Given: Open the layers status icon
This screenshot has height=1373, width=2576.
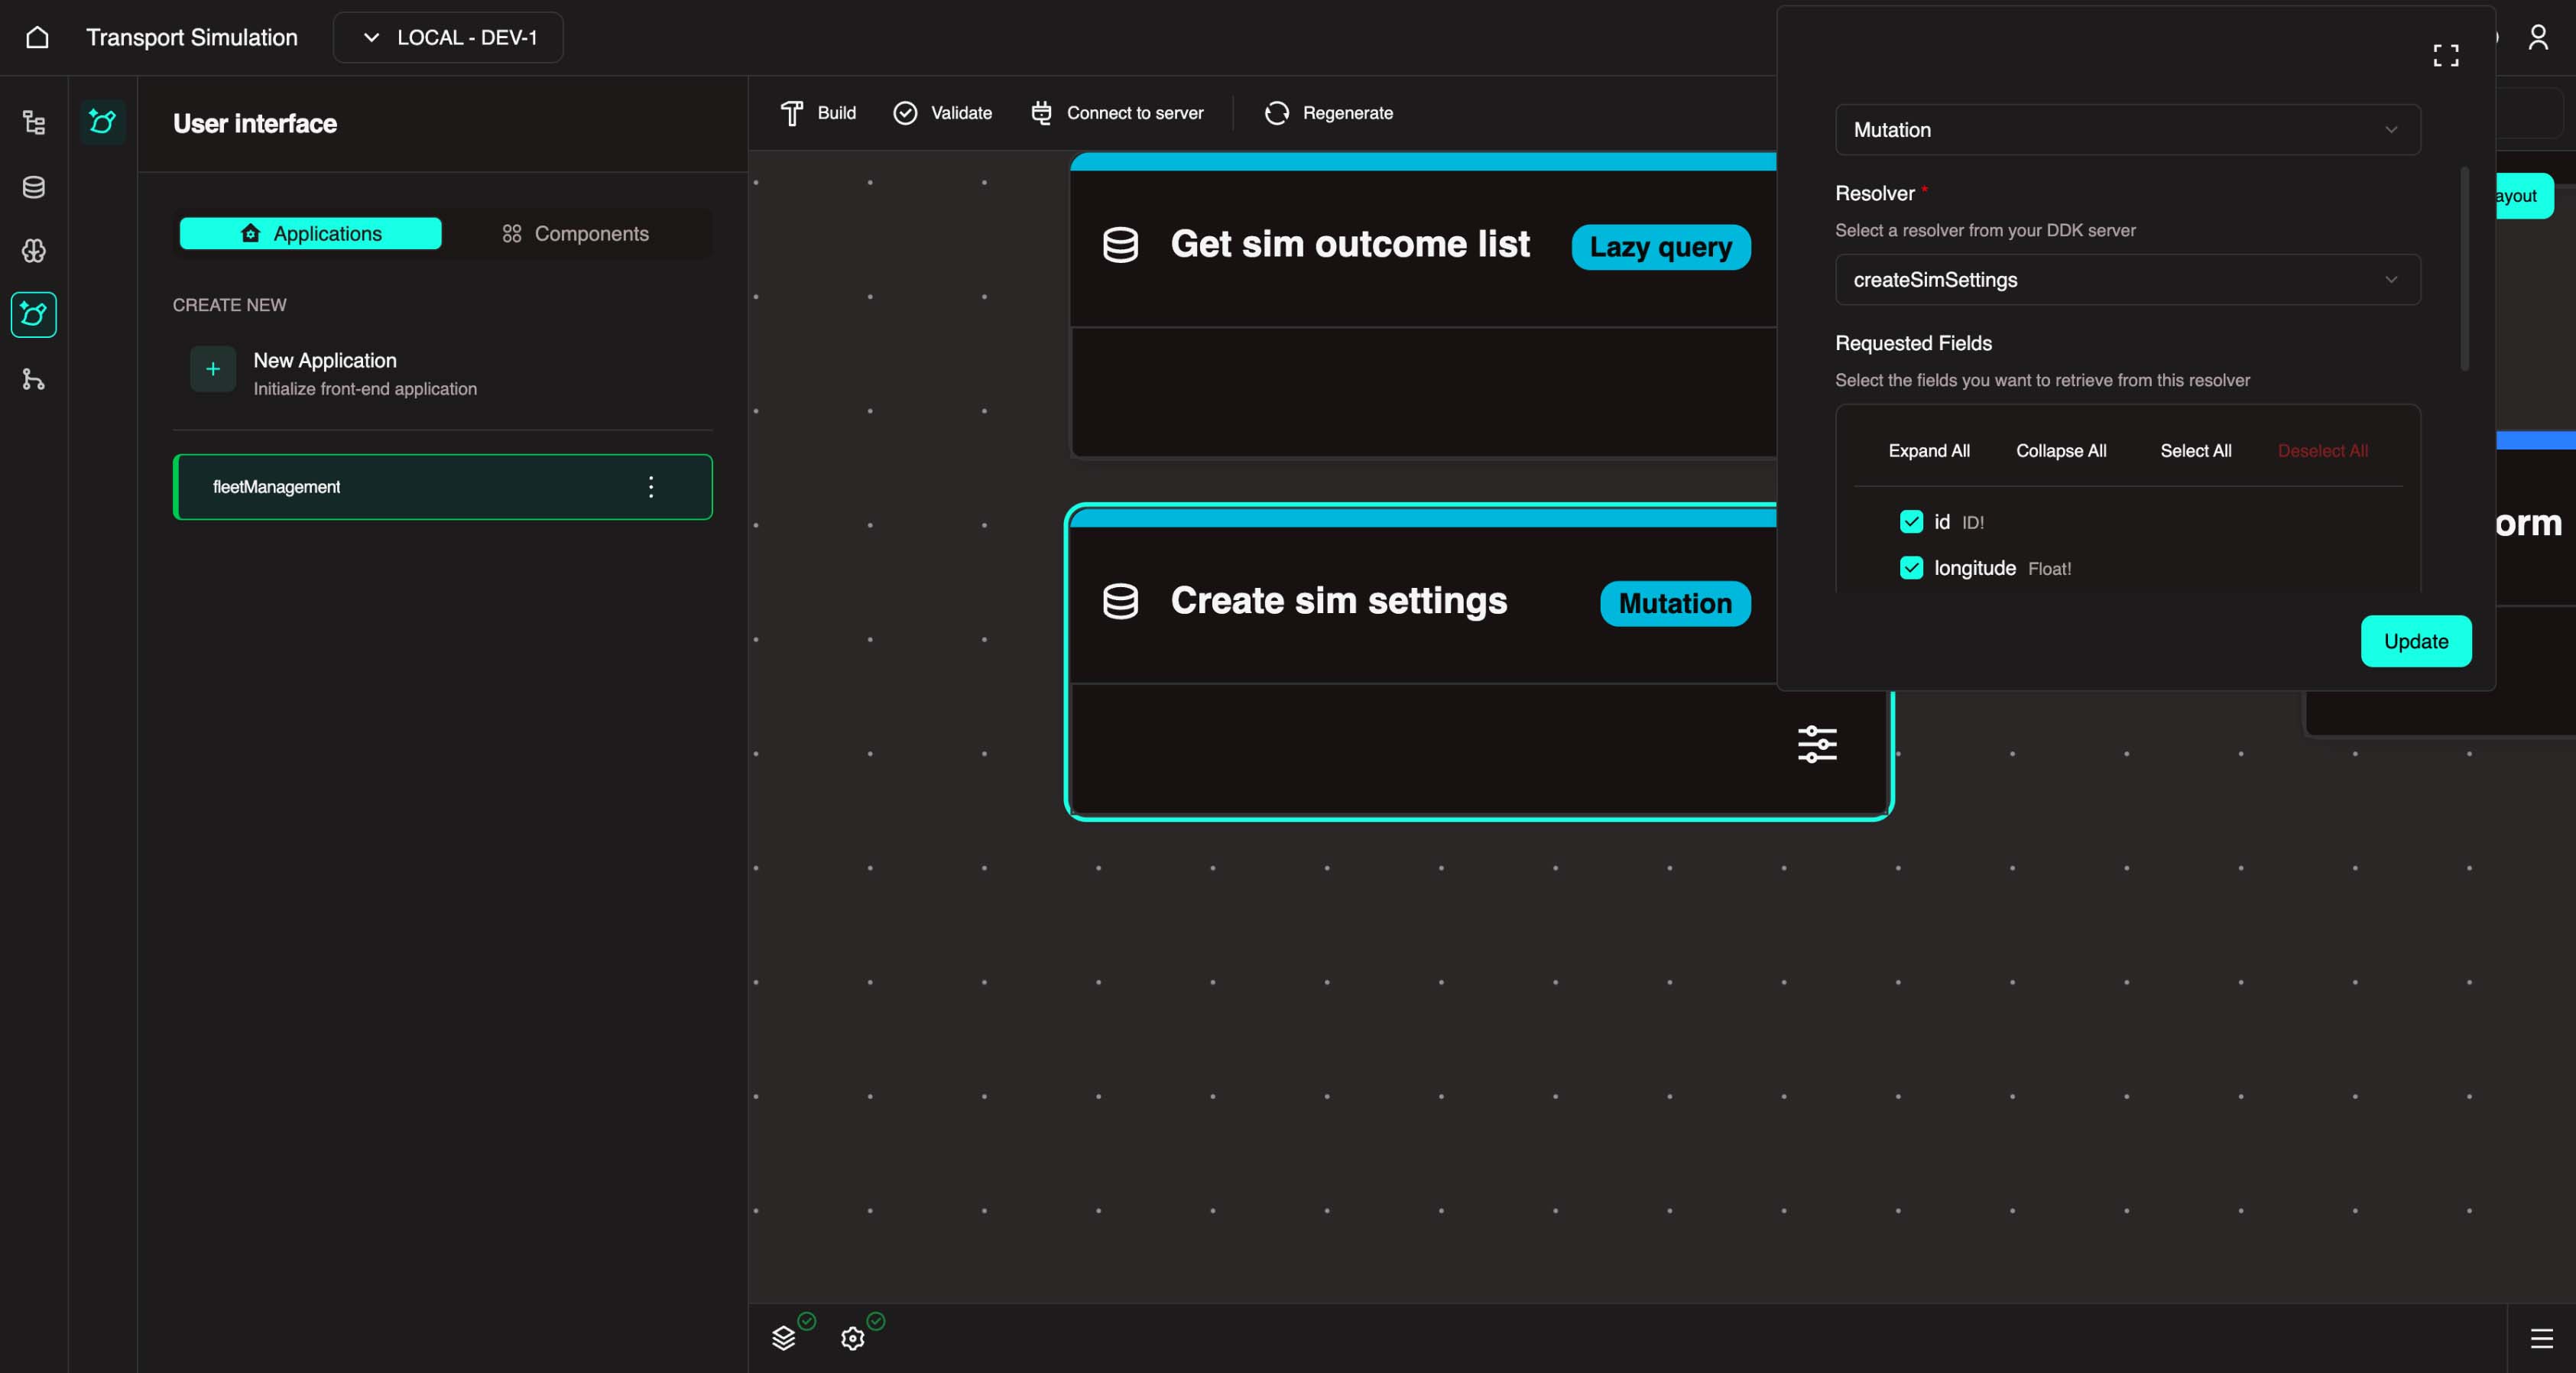Looking at the screenshot, I should 784,1338.
